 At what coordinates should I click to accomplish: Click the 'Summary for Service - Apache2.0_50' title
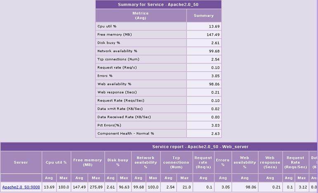(158, 5)
